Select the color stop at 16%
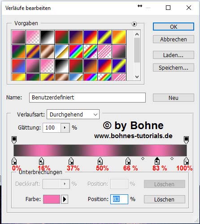 [x=41, y=161]
